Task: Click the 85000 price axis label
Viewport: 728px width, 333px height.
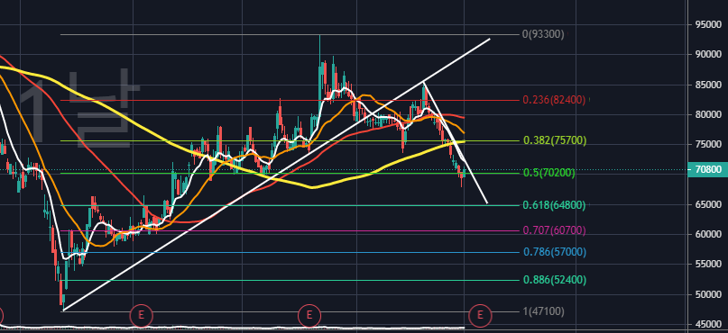Action: click(708, 85)
